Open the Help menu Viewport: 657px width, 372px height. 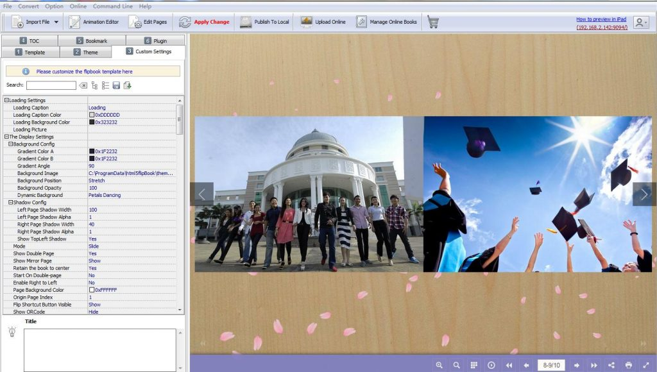coord(145,6)
